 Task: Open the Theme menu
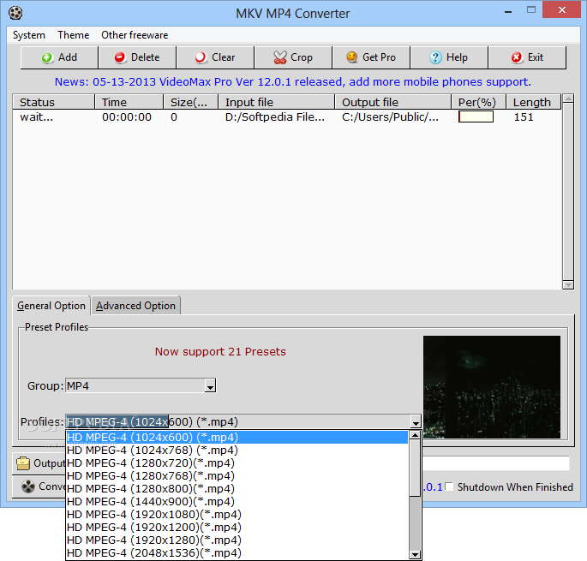point(74,35)
